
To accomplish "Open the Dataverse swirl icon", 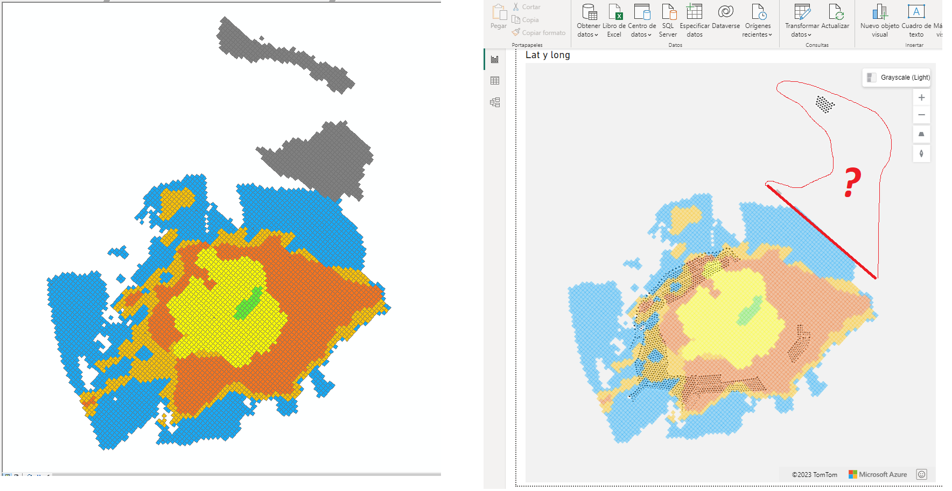I will click(x=726, y=11).
